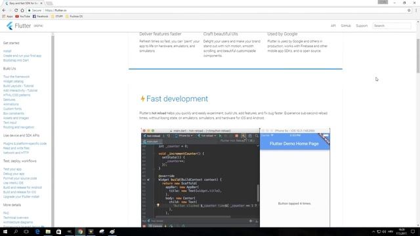Launch Edge from the taskbar
This screenshot has width=420, height=236.
click(37, 231)
